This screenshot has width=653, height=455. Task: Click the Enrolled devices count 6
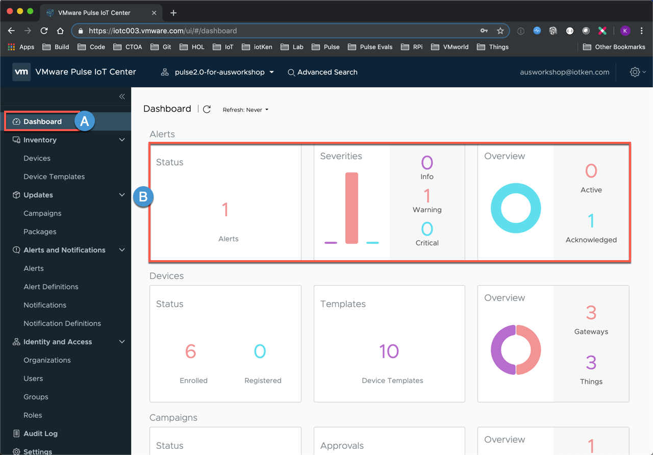click(190, 351)
